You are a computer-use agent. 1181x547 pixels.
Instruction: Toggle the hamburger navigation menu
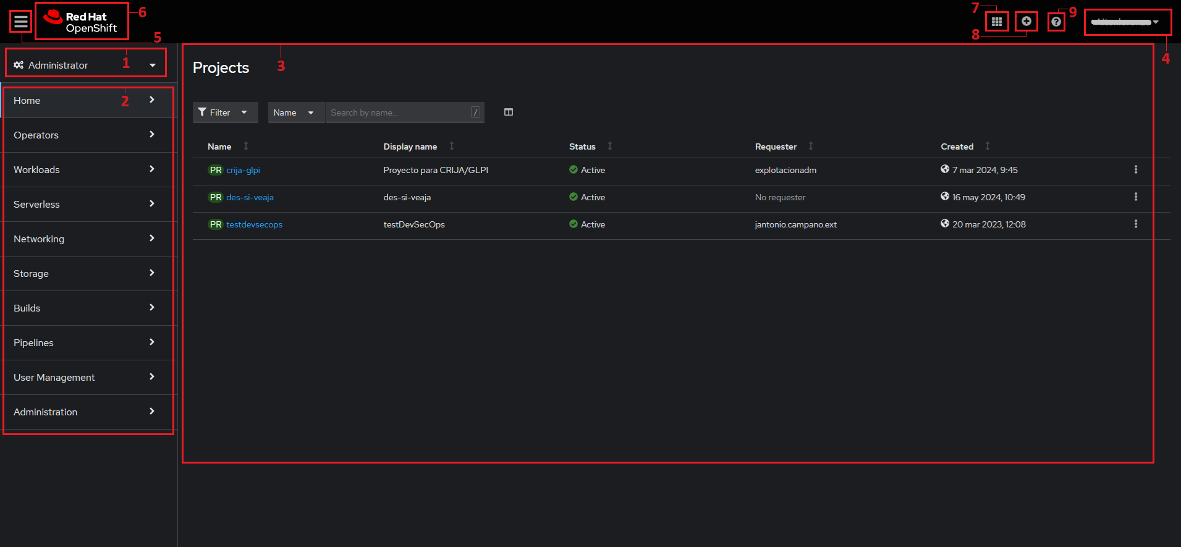[21, 22]
